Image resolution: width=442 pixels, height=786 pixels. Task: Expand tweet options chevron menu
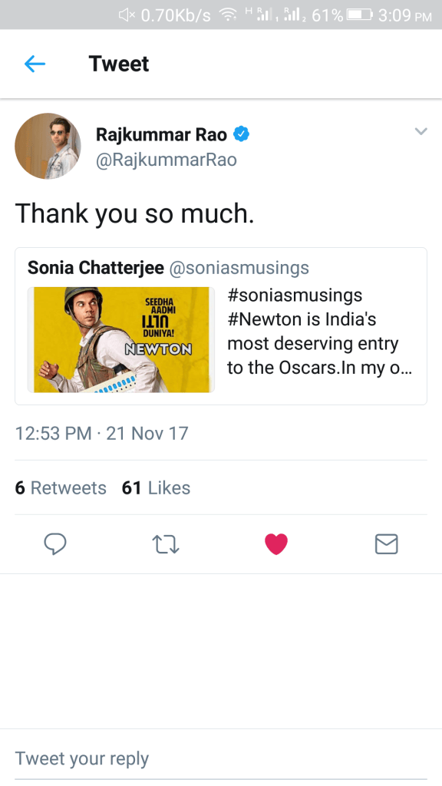(421, 132)
